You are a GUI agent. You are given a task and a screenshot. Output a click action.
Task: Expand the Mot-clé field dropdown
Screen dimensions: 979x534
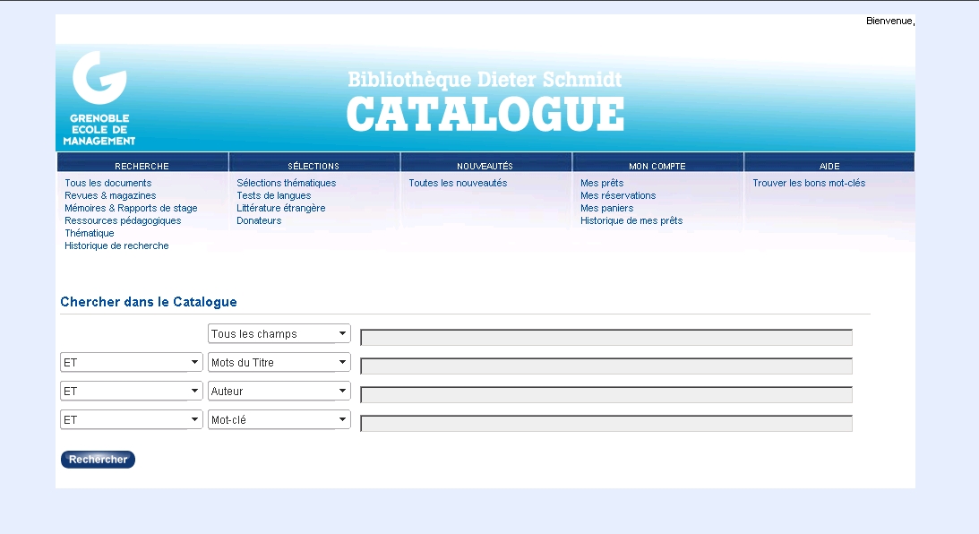[x=279, y=419]
